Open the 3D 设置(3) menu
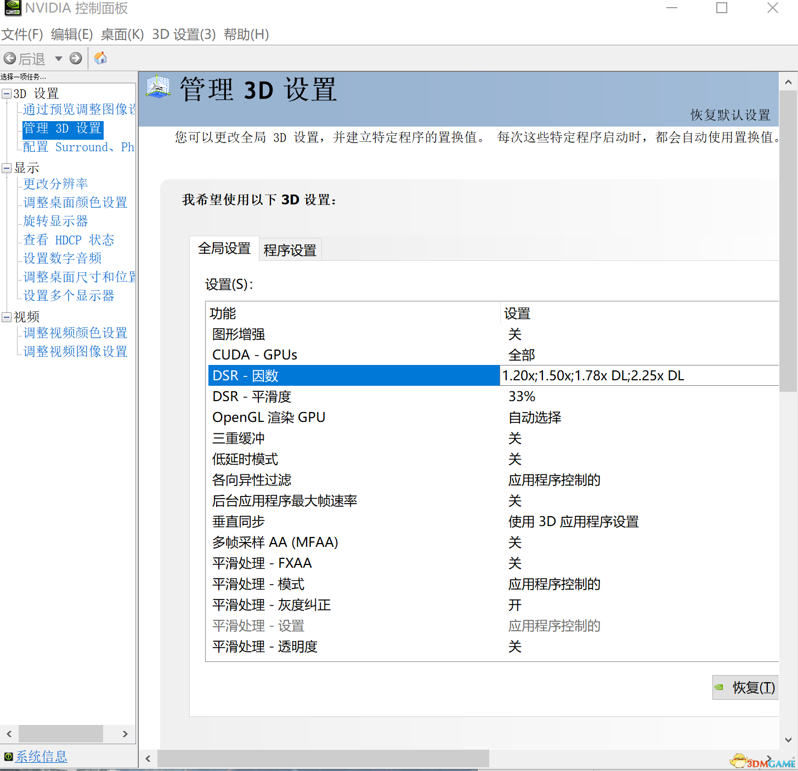This screenshot has height=771, width=798. [184, 35]
